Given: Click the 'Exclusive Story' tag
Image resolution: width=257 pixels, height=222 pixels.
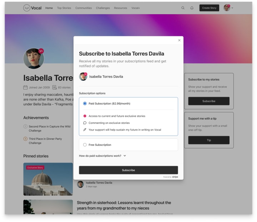Looking at the screenshot, I should pyautogui.click(x=35, y=168).
